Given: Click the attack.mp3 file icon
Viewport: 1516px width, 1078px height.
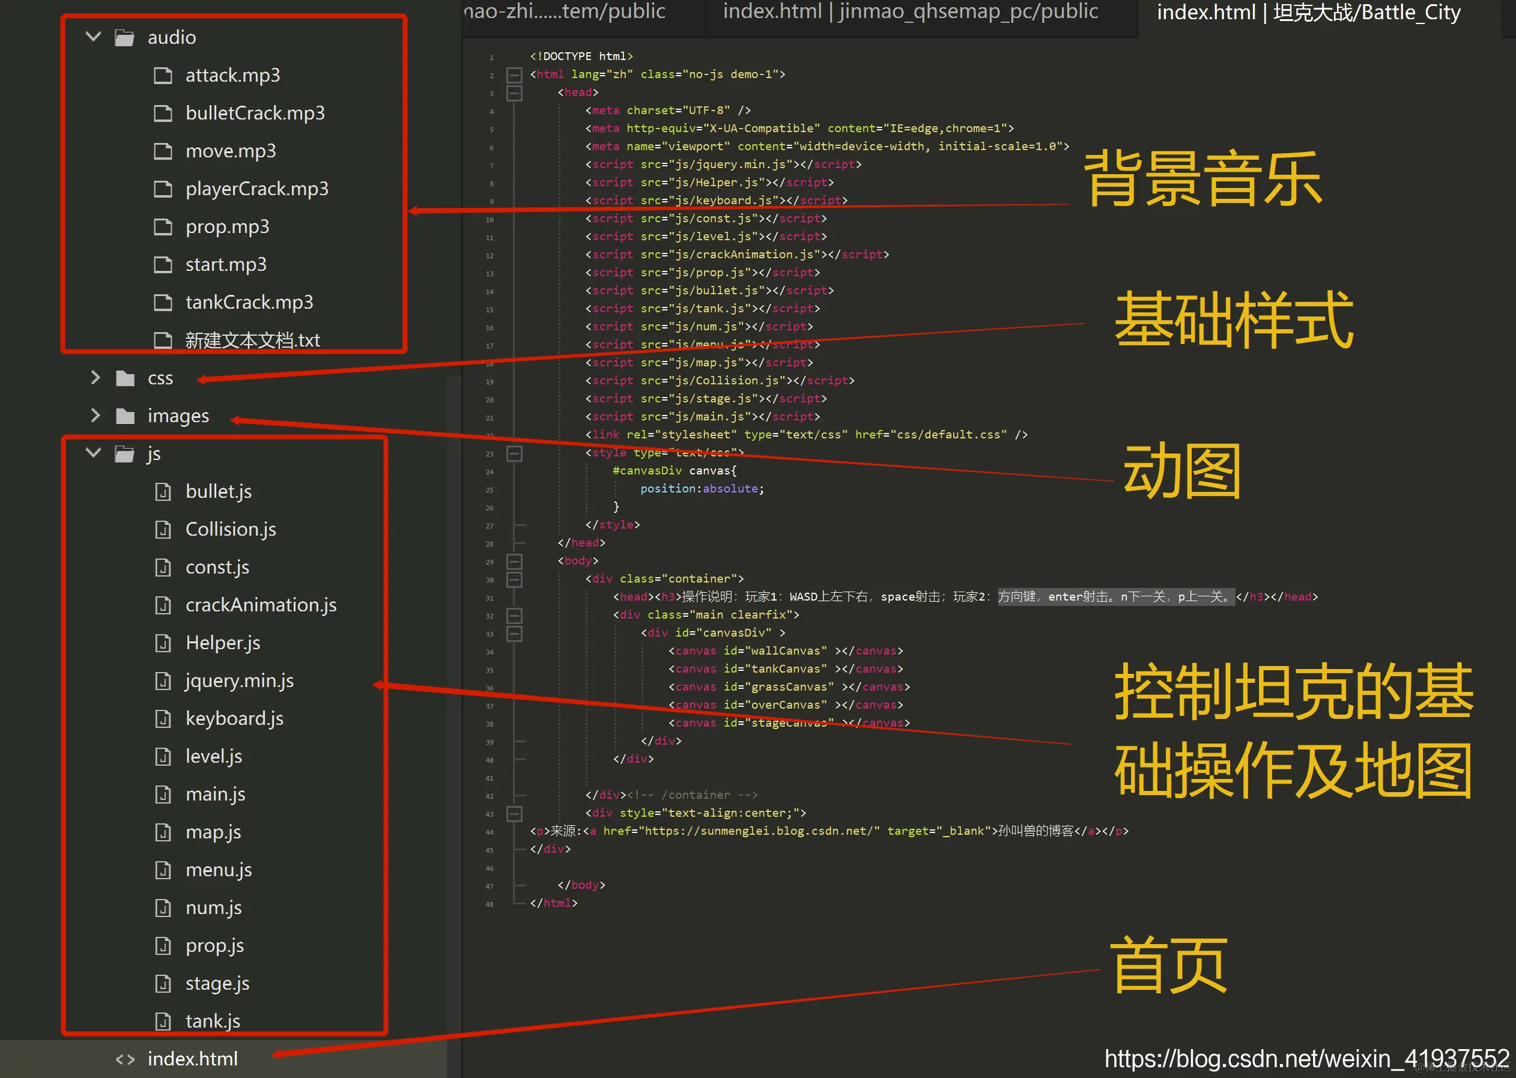Looking at the screenshot, I should click(163, 76).
